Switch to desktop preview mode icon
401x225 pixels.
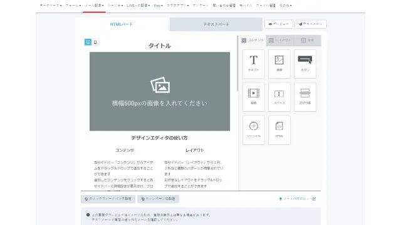pos(88,42)
